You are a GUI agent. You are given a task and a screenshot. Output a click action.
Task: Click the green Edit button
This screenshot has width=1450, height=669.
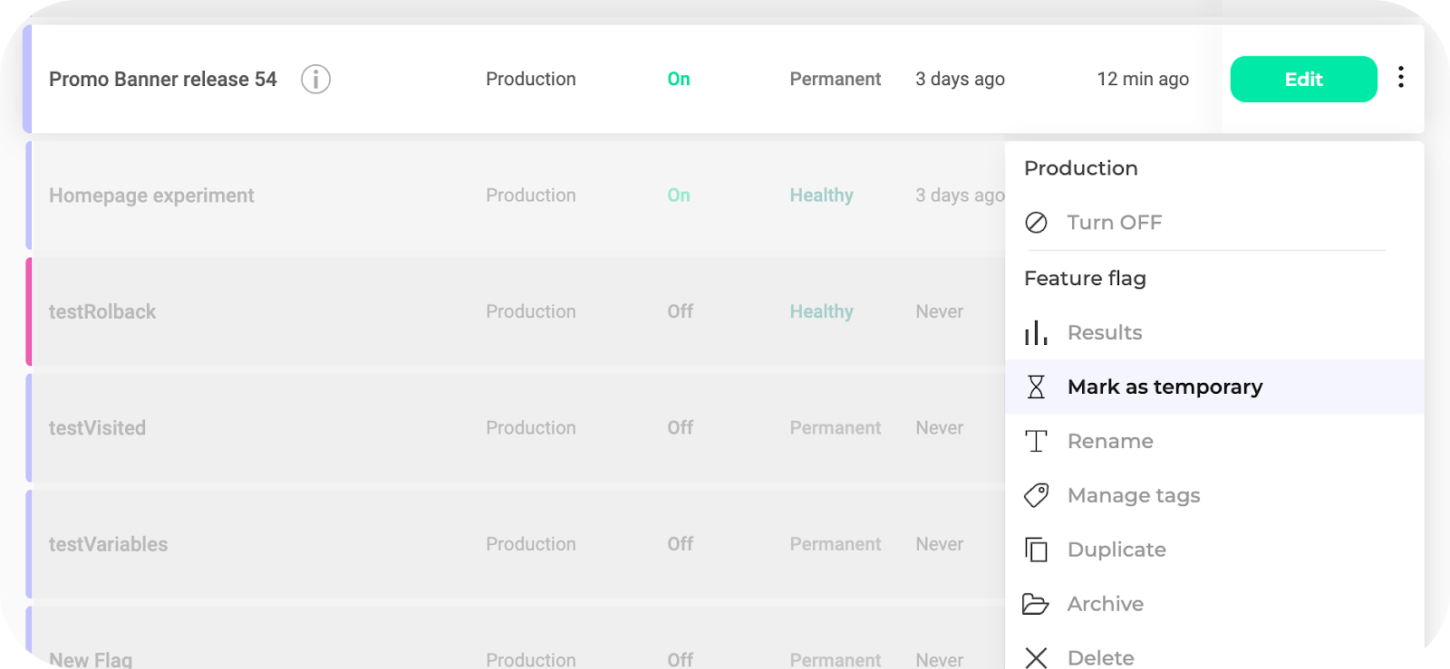click(1303, 80)
